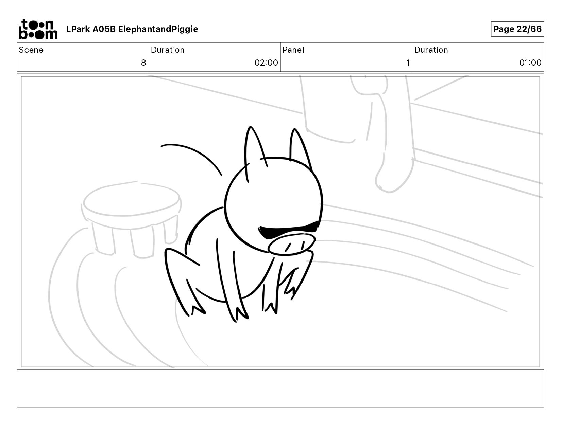Click the 'Page 22/66' indicator

point(517,29)
